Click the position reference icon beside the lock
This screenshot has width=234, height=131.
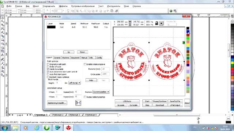coord(161,23)
